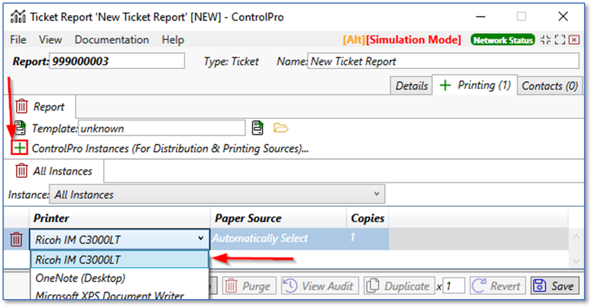593x308 pixels.
Task: Switch to the Contacts (0) tab
Action: pos(549,86)
